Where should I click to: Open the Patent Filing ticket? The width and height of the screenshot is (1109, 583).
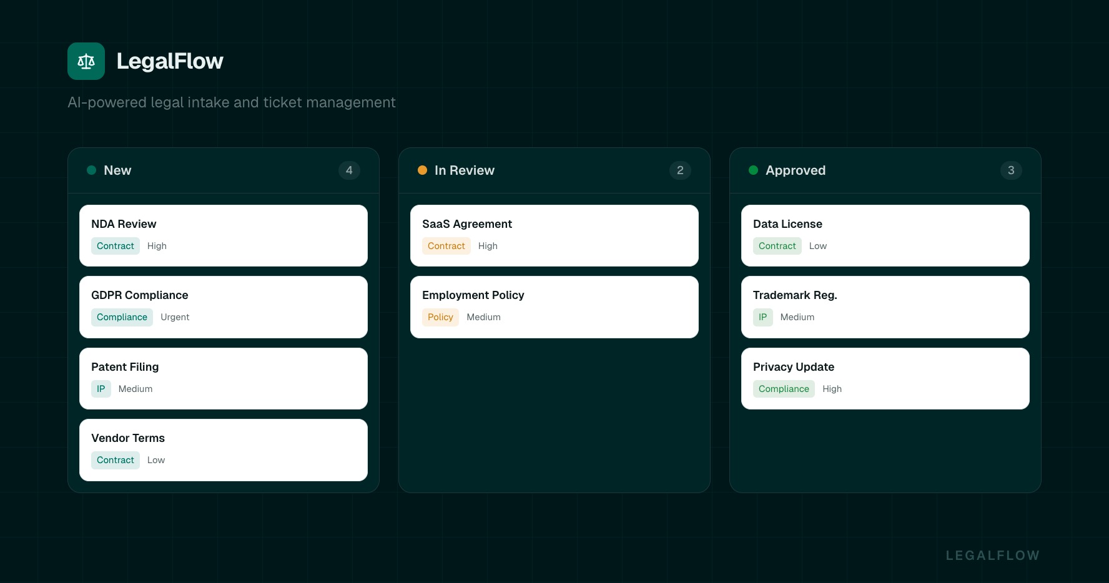224,379
